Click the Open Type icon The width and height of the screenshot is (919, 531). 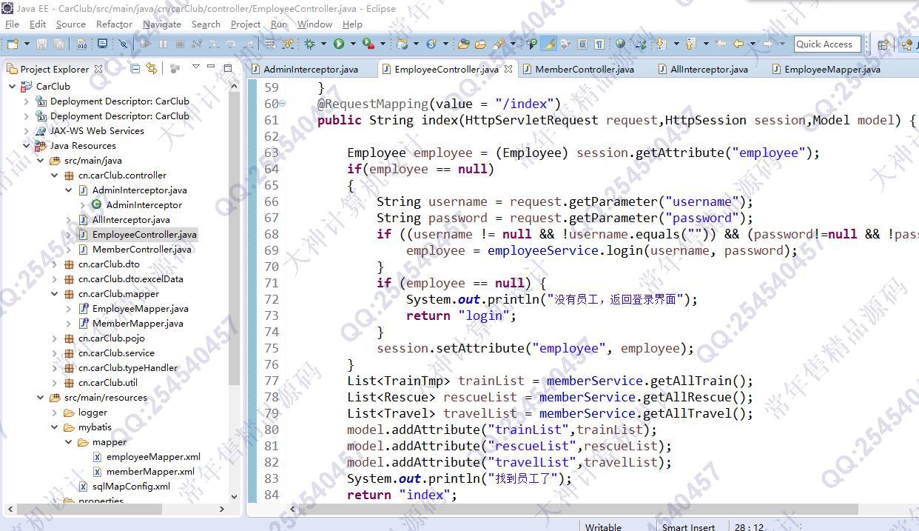463,44
